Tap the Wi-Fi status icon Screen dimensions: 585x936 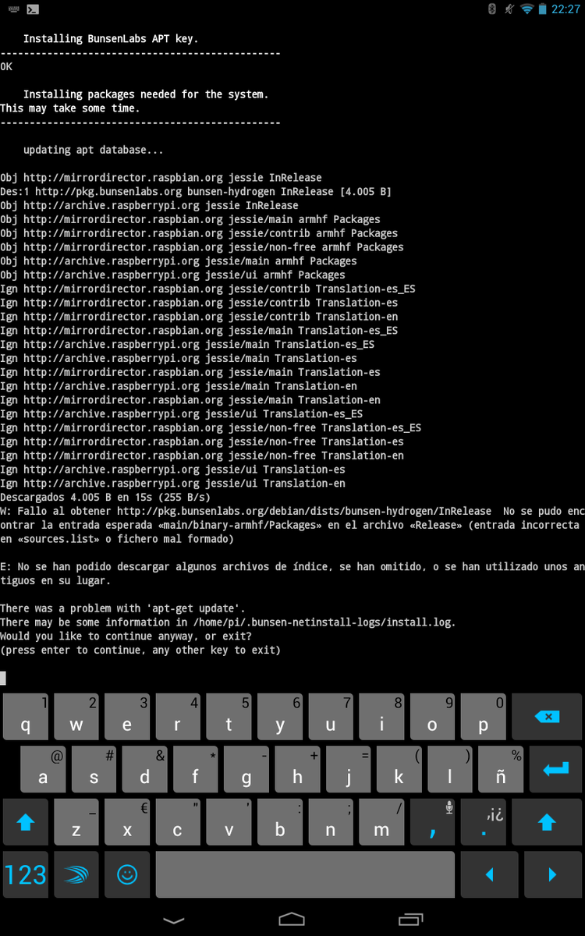pos(527,9)
